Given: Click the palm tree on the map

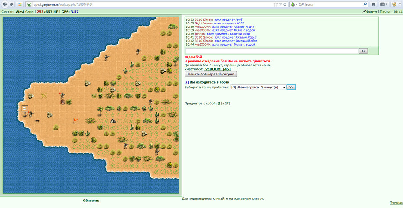Looking at the screenshot, I should click(100, 111).
